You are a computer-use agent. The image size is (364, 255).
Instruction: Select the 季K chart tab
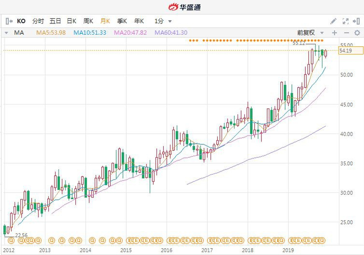tap(122, 21)
